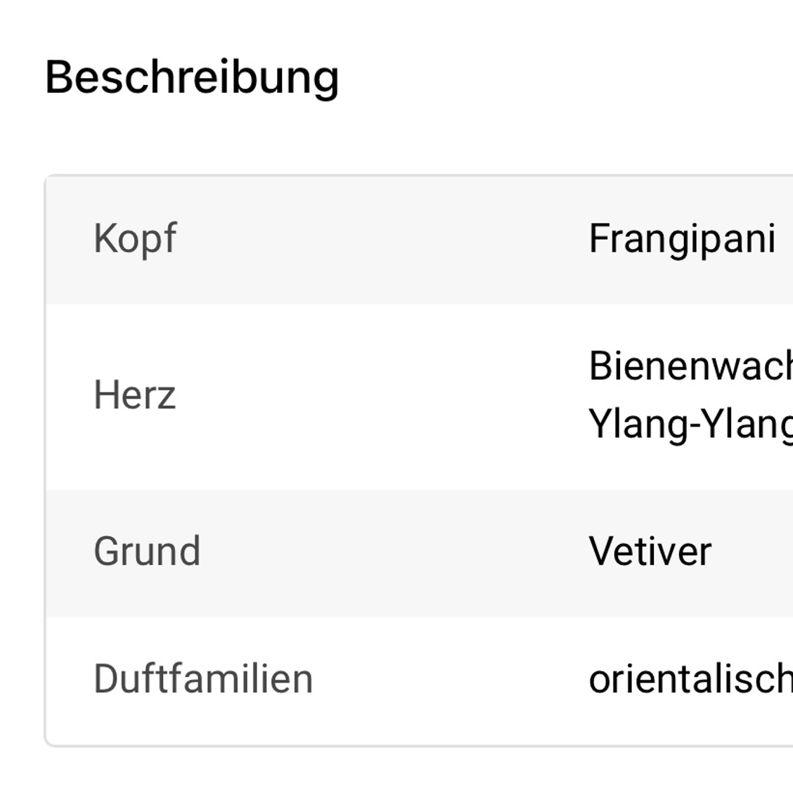
Task: Select the Herz row label
Action: point(134,395)
